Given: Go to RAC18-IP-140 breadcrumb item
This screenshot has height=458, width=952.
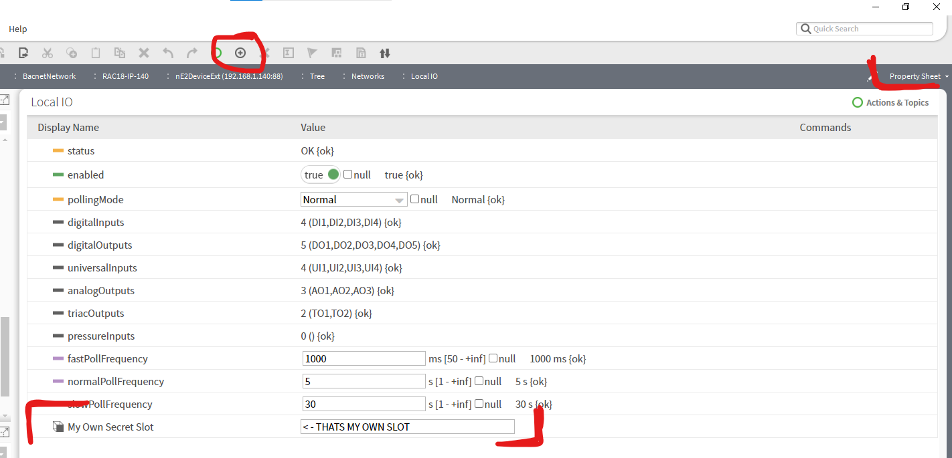Looking at the screenshot, I should coord(125,76).
